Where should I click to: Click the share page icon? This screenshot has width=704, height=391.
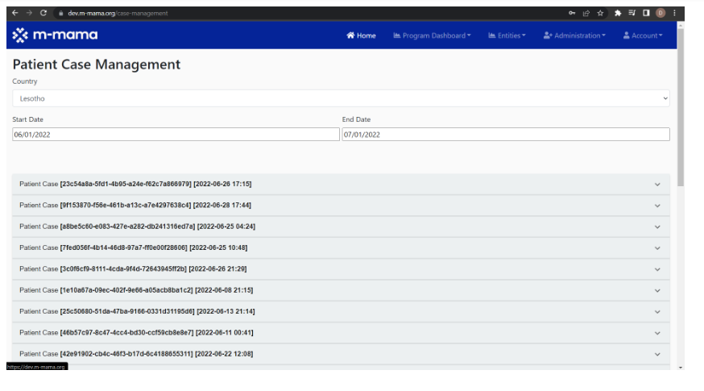coord(586,13)
